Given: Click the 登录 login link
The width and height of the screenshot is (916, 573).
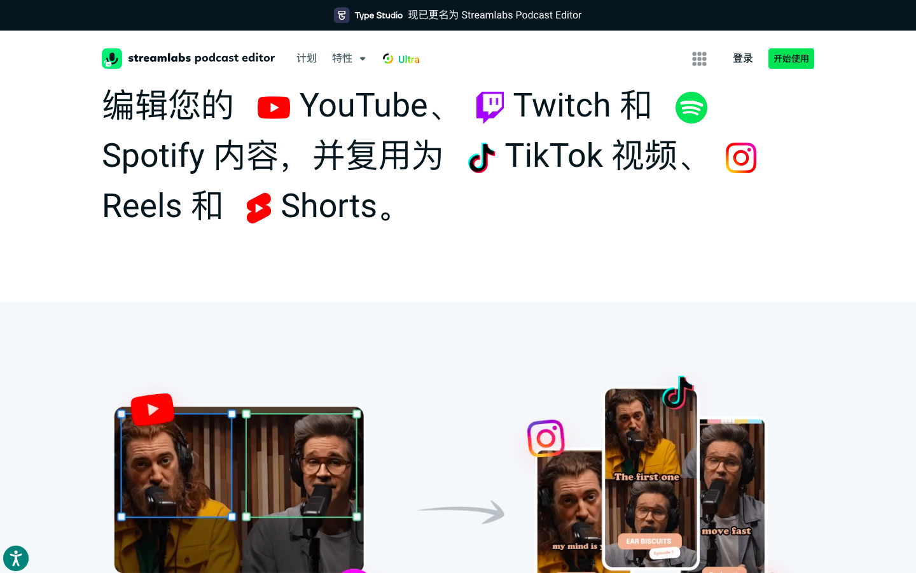Looking at the screenshot, I should click(x=743, y=59).
